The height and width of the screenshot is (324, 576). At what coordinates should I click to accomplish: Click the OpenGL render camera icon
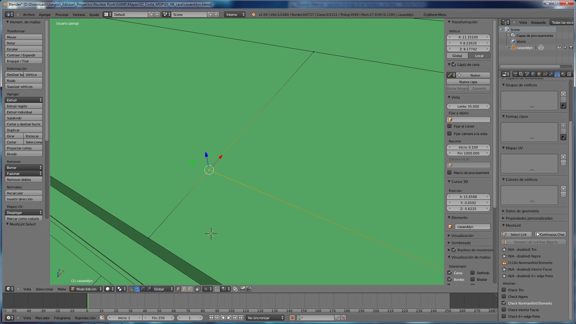pyautogui.click(x=242, y=289)
